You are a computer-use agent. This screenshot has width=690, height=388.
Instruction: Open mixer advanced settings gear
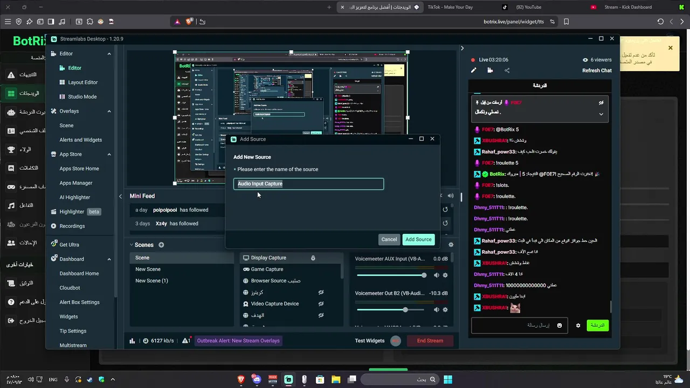coord(451,245)
